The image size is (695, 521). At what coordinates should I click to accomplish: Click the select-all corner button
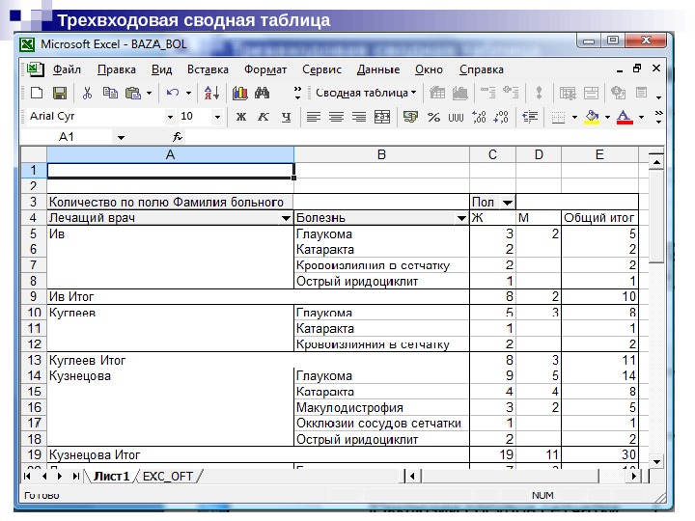click(34, 154)
